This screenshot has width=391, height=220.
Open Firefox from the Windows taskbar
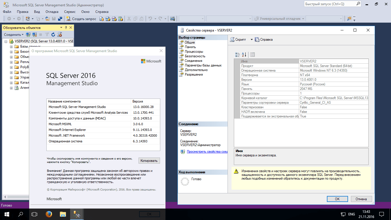(x=49, y=214)
